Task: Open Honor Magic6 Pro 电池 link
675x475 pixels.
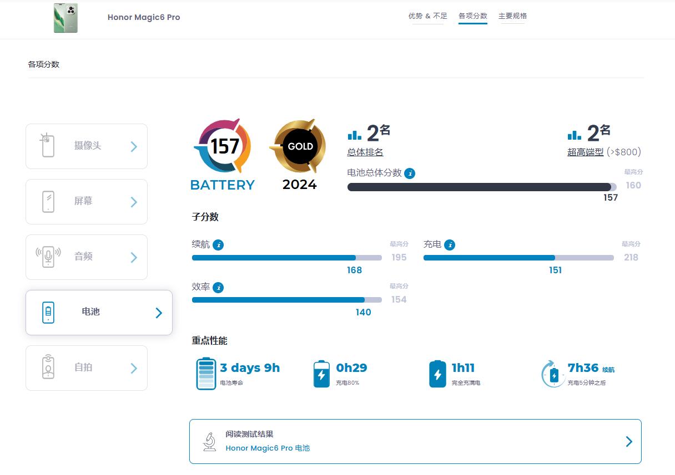Action: pos(268,448)
